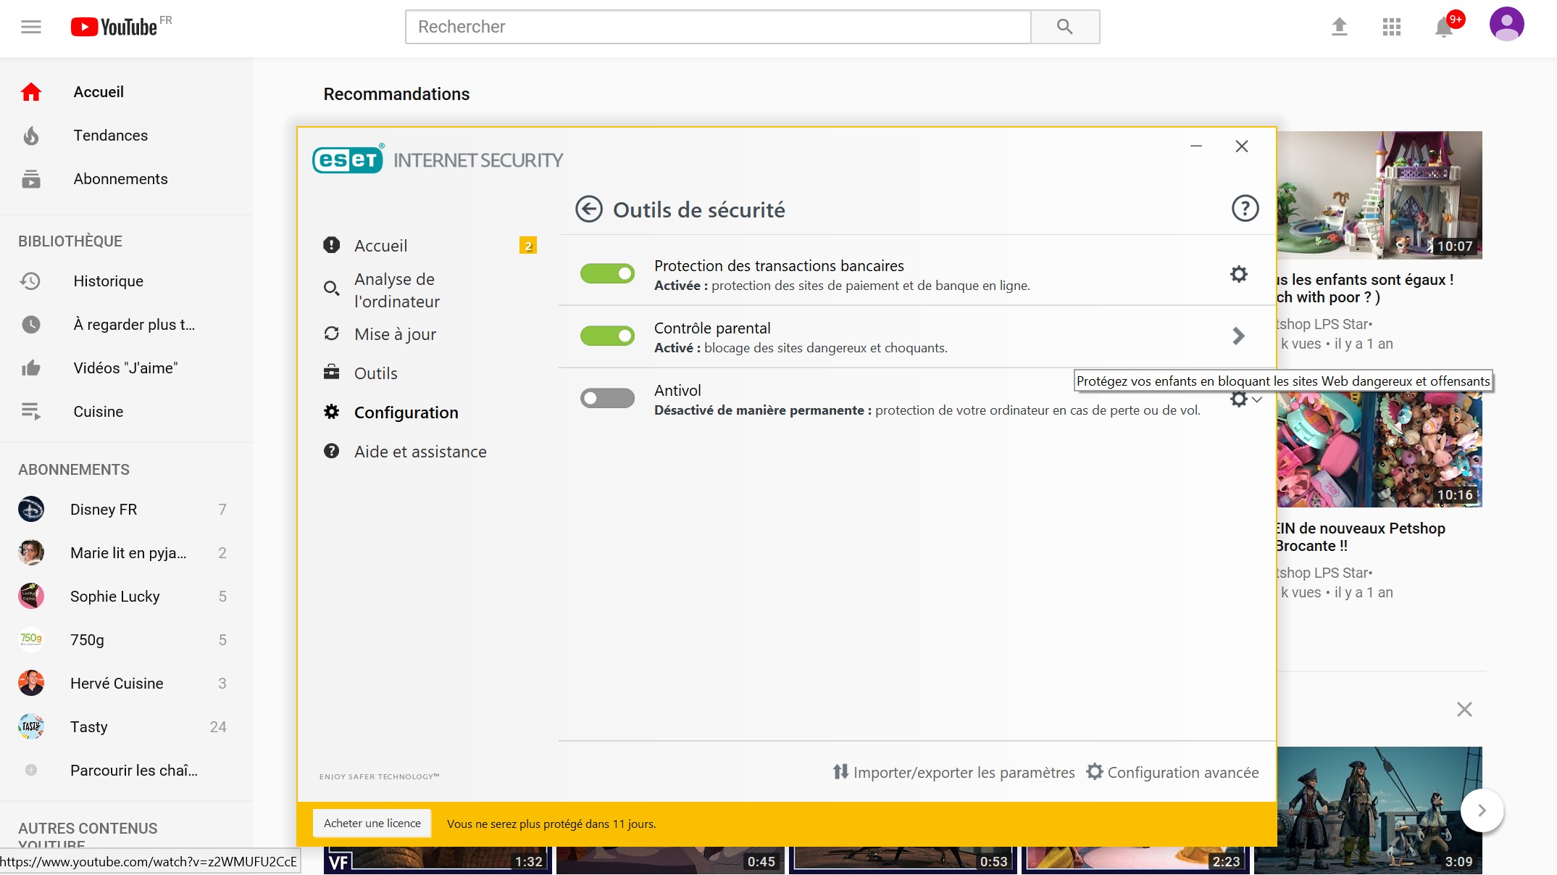This screenshot has height=875, width=1557.
Task: Open settings gear for Protection des transactions bancaires
Action: (1238, 274)
